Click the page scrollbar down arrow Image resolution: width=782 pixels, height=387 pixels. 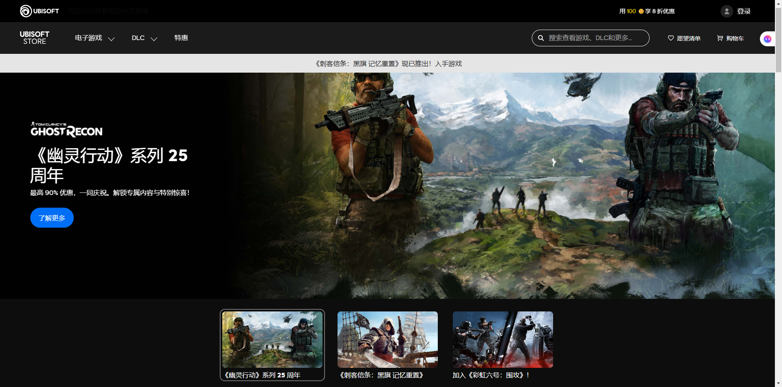coord(778,383)
